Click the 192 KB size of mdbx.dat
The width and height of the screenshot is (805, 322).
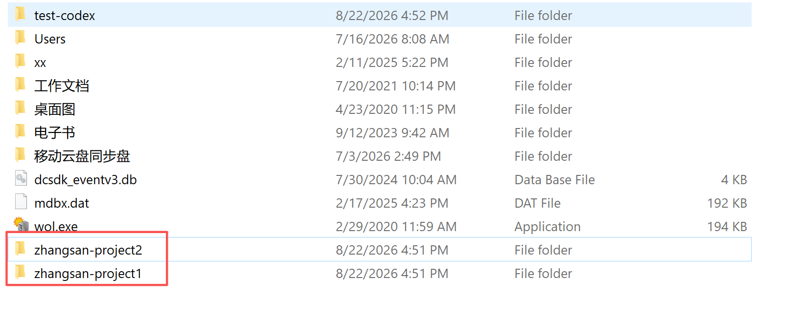click(727, 203)
